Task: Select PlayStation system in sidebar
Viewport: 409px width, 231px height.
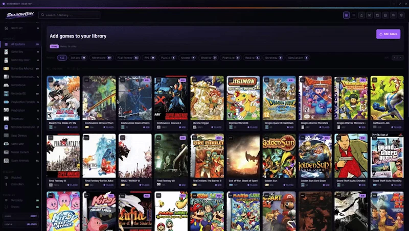Action: (x=21, y=110)
